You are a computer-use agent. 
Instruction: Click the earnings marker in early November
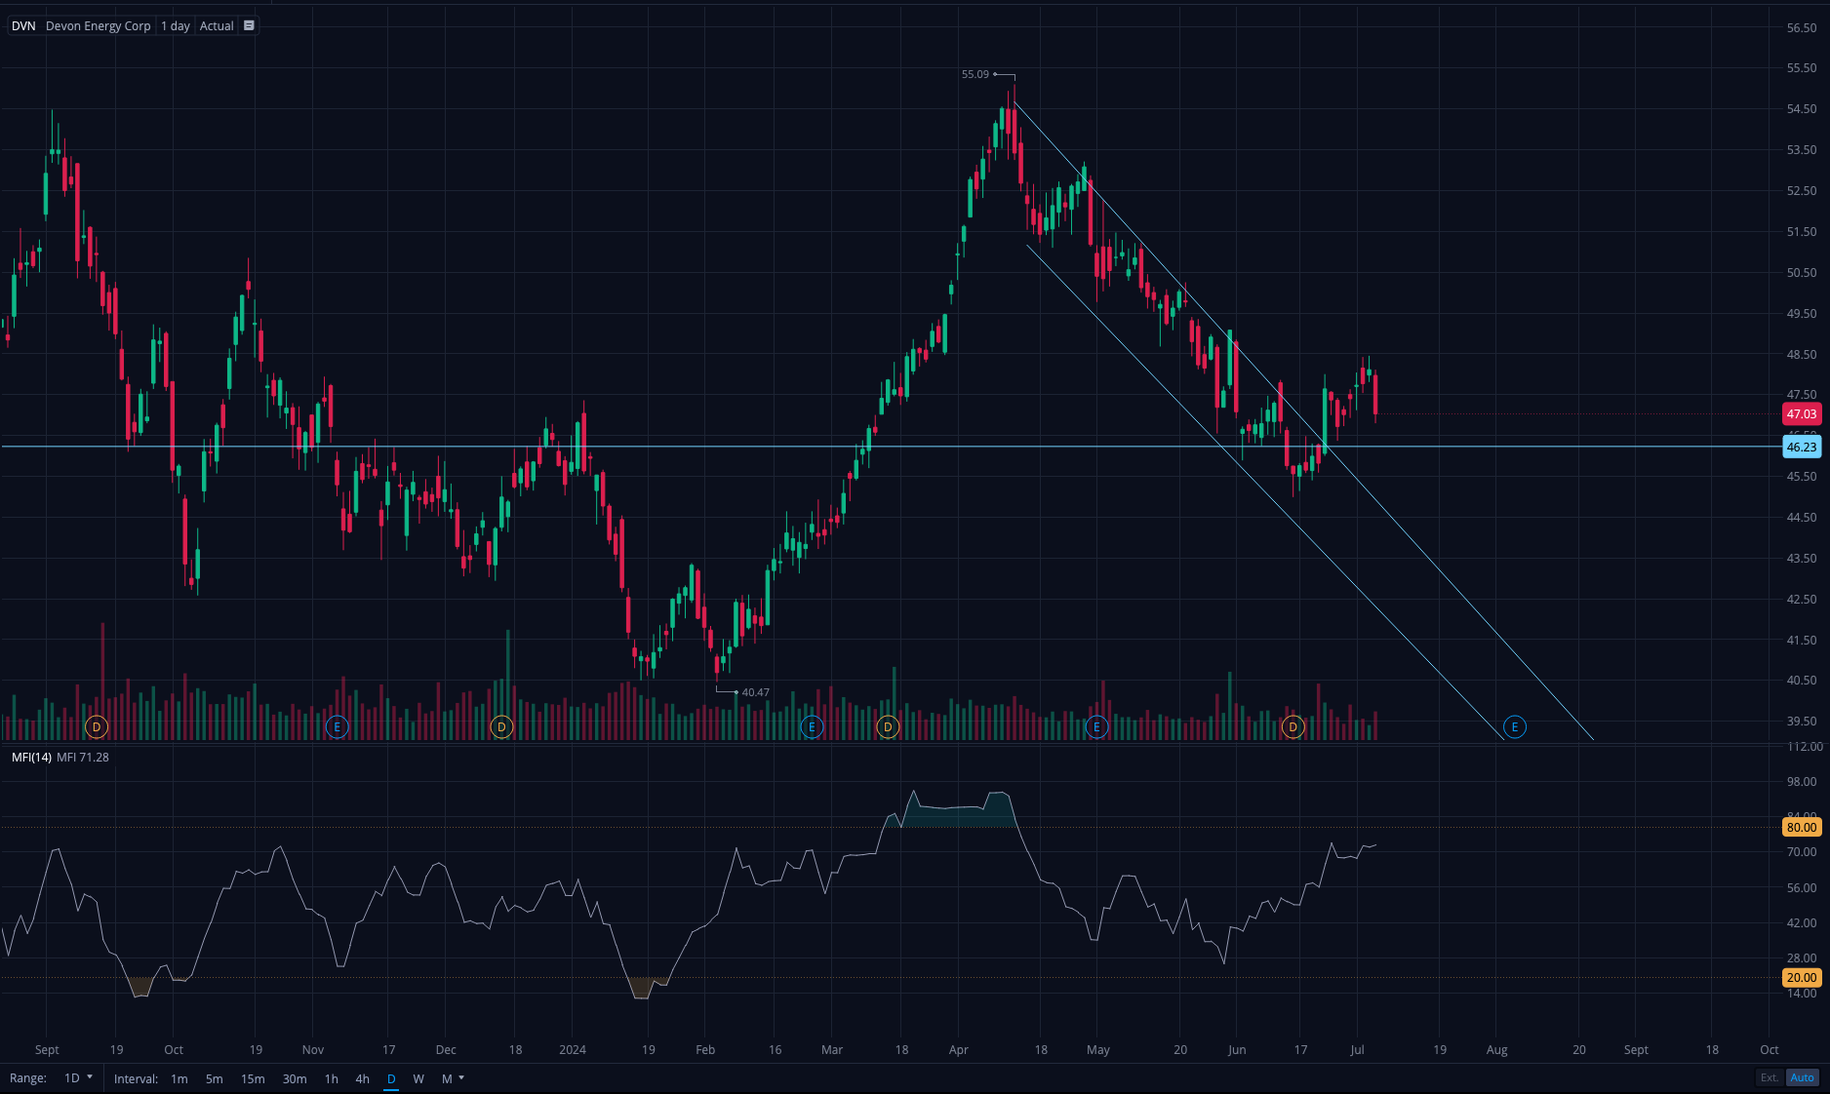pos(337,727)
